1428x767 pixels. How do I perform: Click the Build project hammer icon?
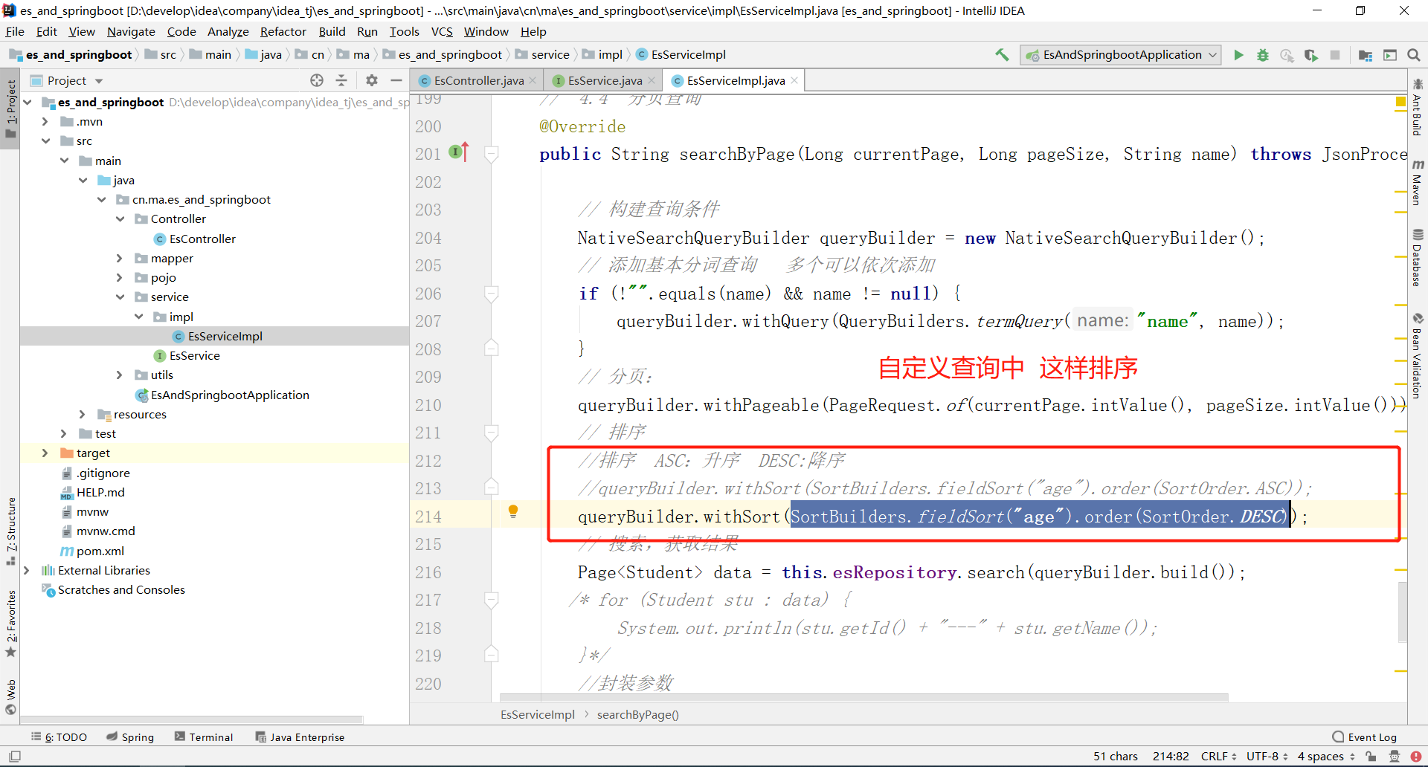point(1002,55)
